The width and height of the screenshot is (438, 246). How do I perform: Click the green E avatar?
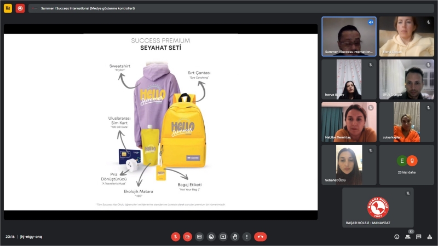click(x=402, y=161)
